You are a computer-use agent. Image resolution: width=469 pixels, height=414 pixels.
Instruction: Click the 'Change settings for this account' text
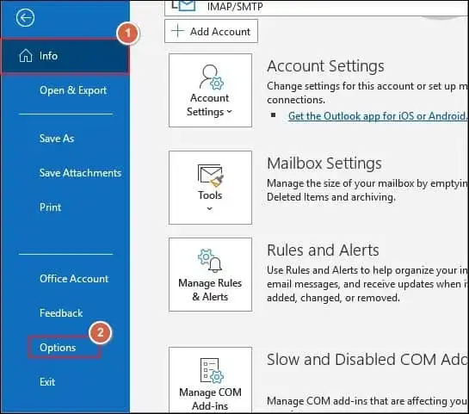(x=367, y=93)
